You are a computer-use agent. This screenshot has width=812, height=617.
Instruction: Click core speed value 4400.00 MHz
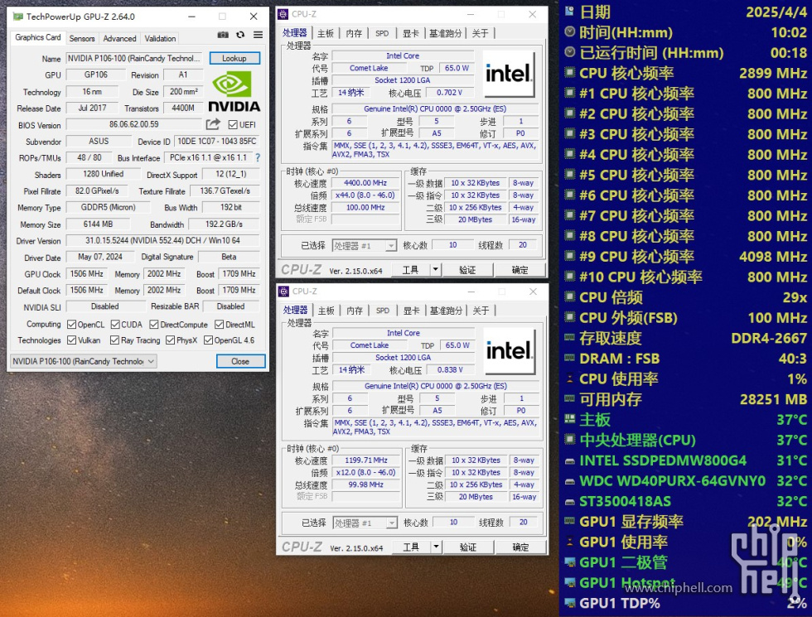pos(365,183)
